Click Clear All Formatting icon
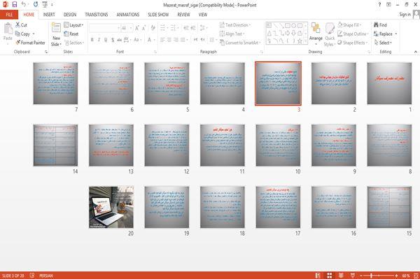Image resolution: width=420 pixels, height=279 pixels. (153, 28)
